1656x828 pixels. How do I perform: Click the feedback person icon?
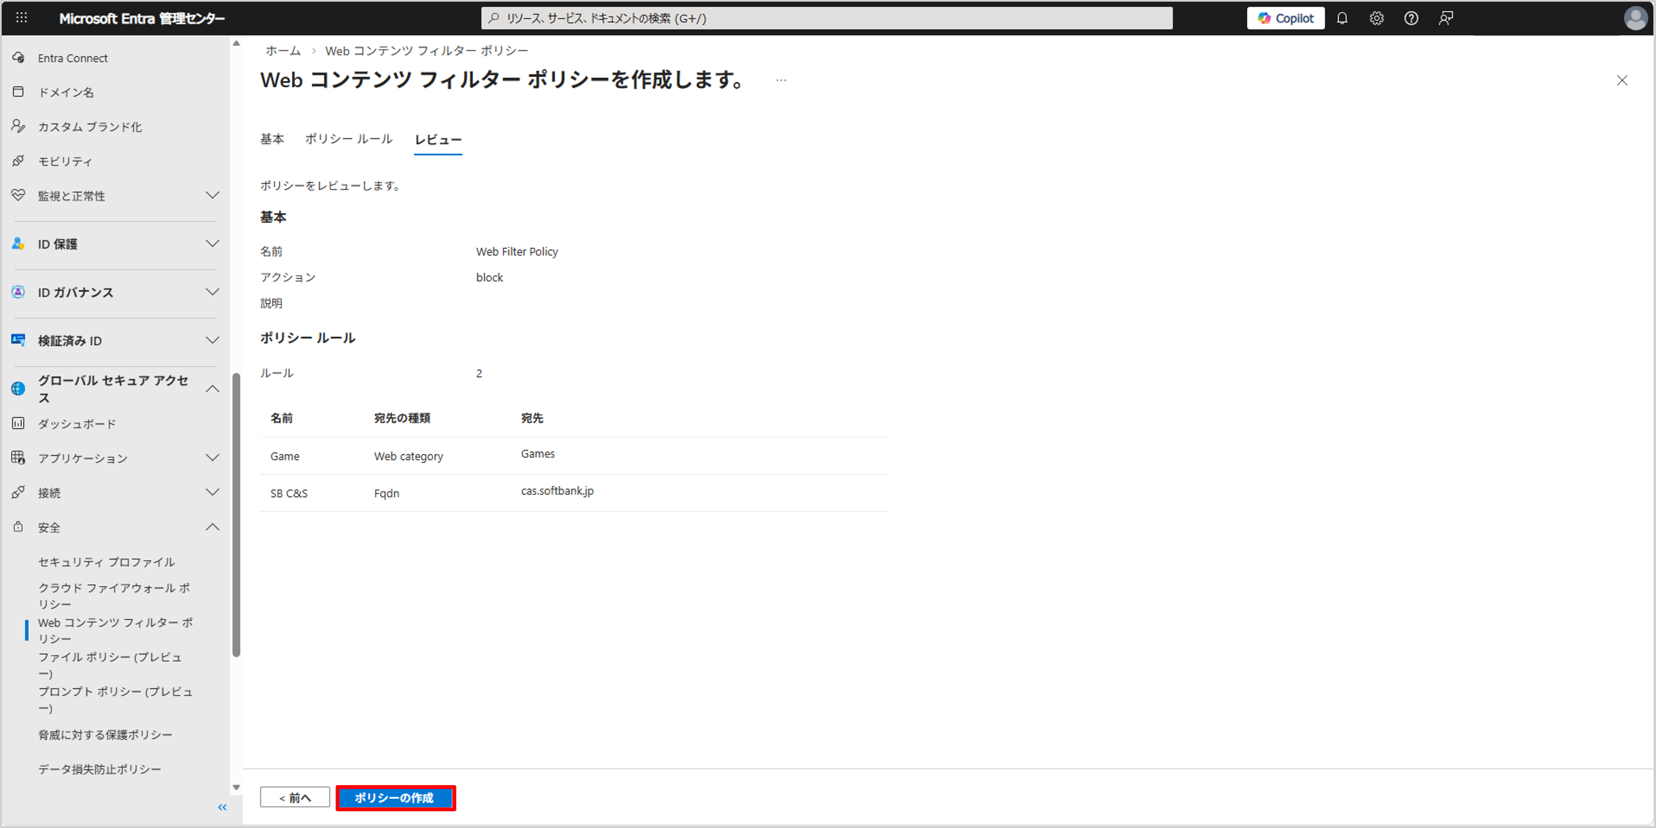pos(1445,18)
